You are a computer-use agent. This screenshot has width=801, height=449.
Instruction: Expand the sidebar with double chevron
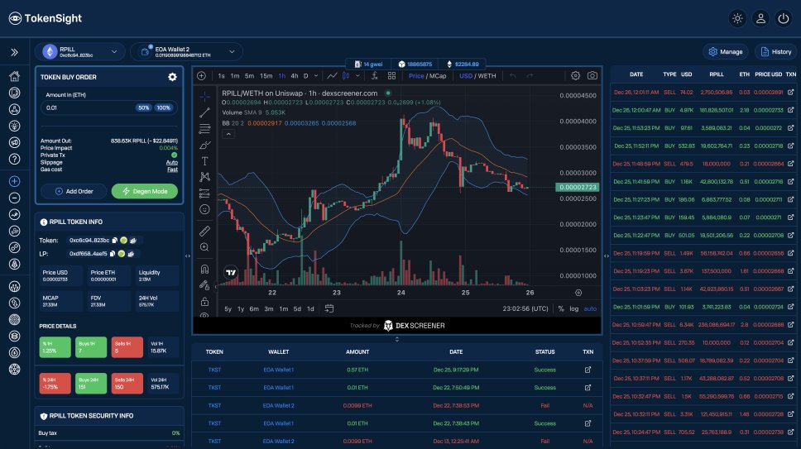(14, 52)
